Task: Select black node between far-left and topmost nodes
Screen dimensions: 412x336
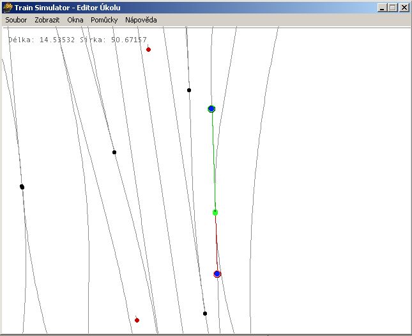Action: click(x=114, y=152)
